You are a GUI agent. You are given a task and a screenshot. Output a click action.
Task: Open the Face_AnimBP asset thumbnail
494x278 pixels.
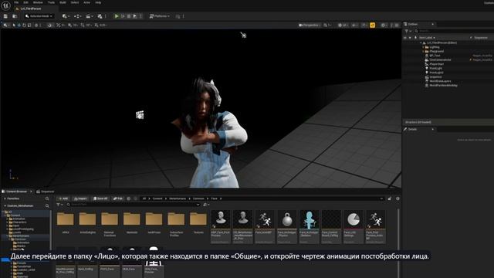[x=264, y=226]
